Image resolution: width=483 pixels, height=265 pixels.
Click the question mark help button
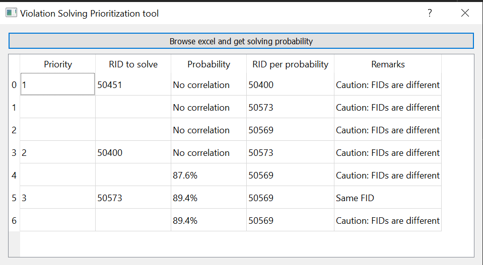coord(430,13)
